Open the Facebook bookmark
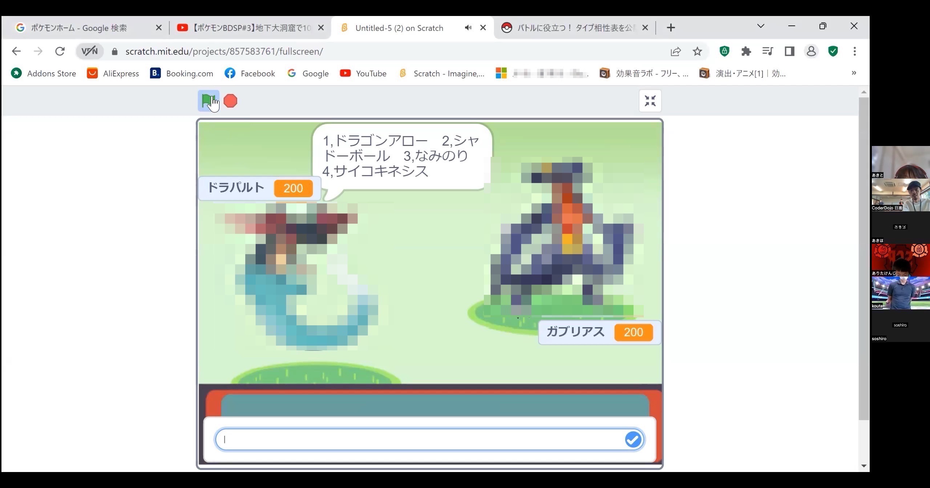This screenshot has width=930, height=488. tap(250, 73)
